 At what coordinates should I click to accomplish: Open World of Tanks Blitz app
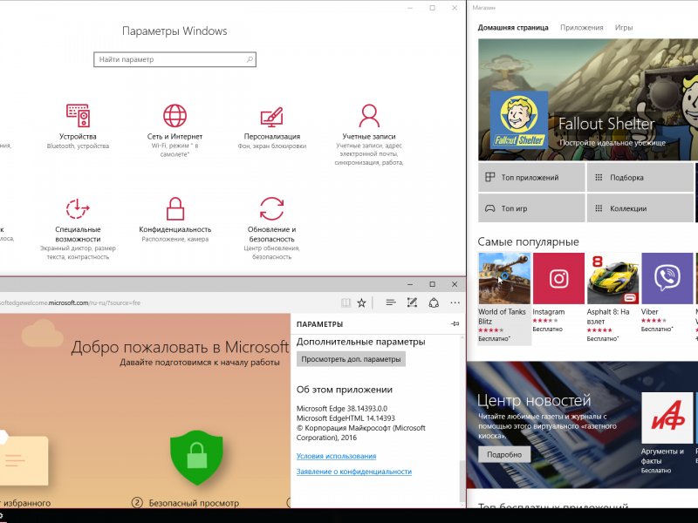coord(504,298)
